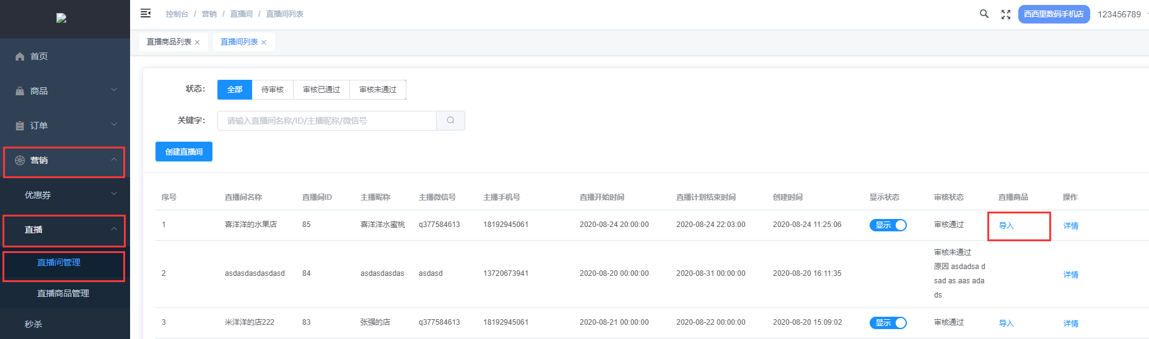The image size is (1149, 339).
Task: Click the keyword search input field
Action: (327, 121)
